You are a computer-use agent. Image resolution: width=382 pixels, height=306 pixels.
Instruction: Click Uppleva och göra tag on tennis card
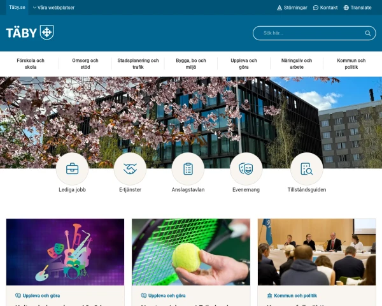[x=167, y=296]
